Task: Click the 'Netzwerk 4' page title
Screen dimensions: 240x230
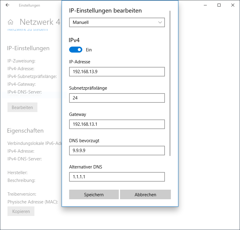Action: click(40, 22)
